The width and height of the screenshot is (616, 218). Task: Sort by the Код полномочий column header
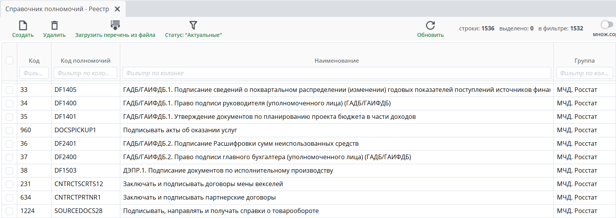[x=85, y=60]
